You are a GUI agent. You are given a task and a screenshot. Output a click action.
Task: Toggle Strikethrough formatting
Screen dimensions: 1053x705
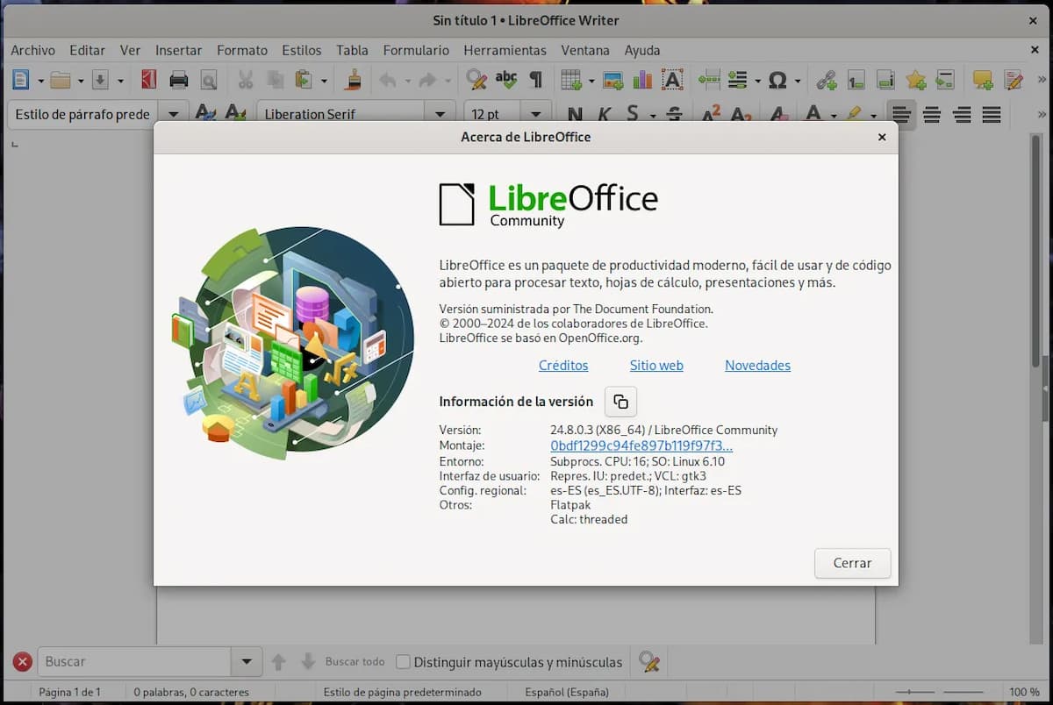coord(674,114)
